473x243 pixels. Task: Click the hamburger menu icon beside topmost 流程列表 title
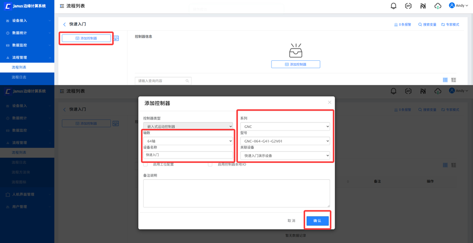pos(62,6)
